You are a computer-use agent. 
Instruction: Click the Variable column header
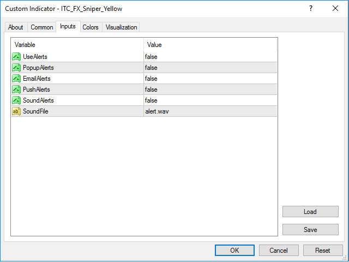[x=77, y=45]
